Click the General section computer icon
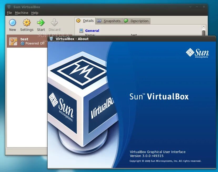 pyautogui.click(x=81, y=31)
